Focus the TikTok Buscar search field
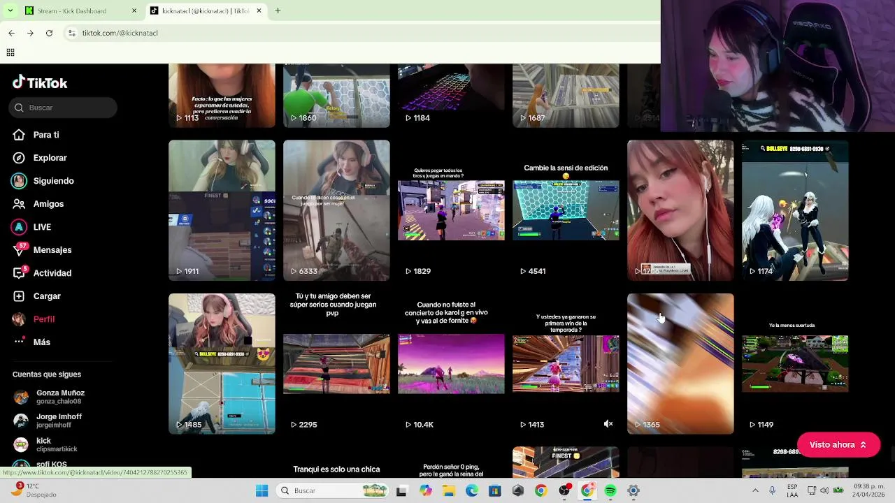The width and height of the screenshot is (895, 503). point(64,108)
